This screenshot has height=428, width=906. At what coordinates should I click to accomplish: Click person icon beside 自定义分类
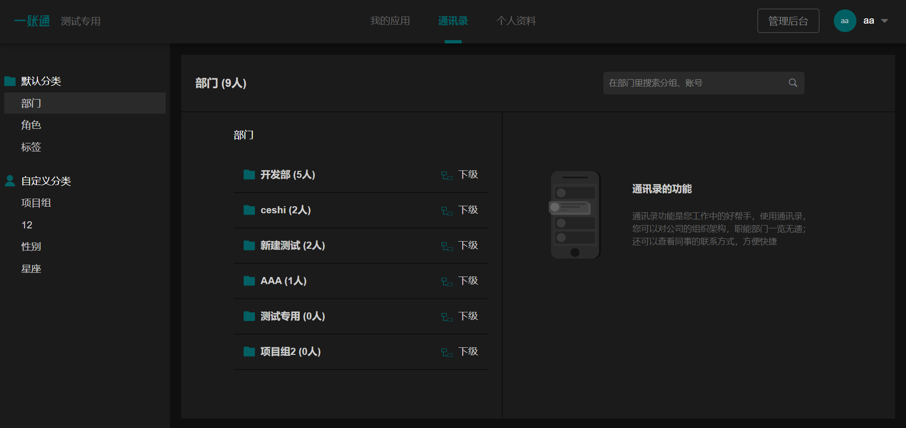click(x=10, y=181)
